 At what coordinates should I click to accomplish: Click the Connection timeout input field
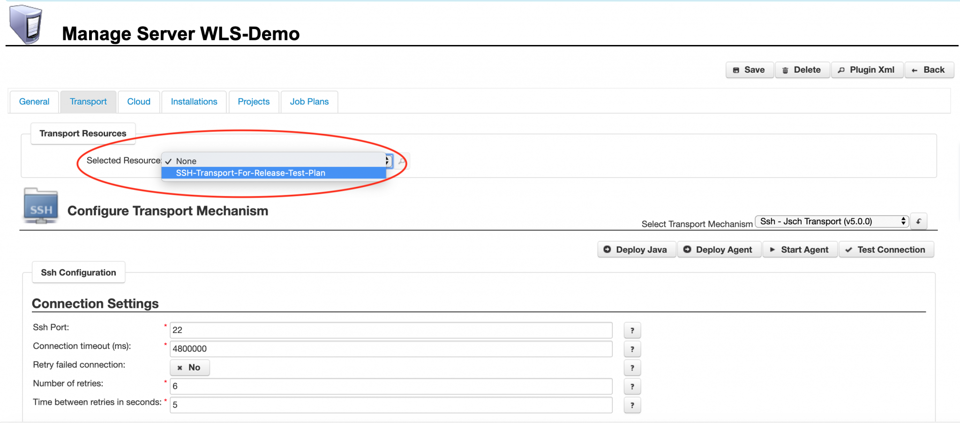(391, 349)
